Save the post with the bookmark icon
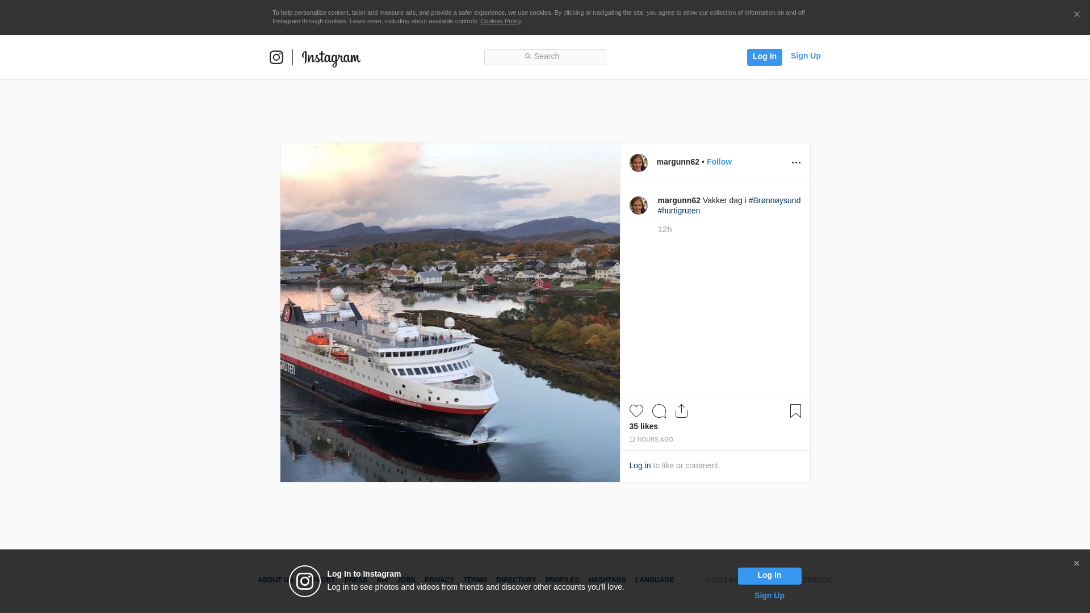 point(795,411)
